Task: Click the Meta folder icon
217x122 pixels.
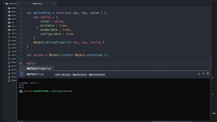Action: (9, 12)
